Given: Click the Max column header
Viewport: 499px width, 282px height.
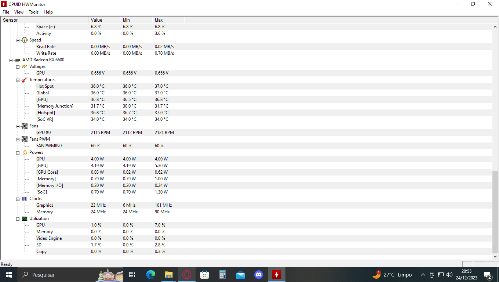Looking at the screenshot, I should [x=168, y=20].
